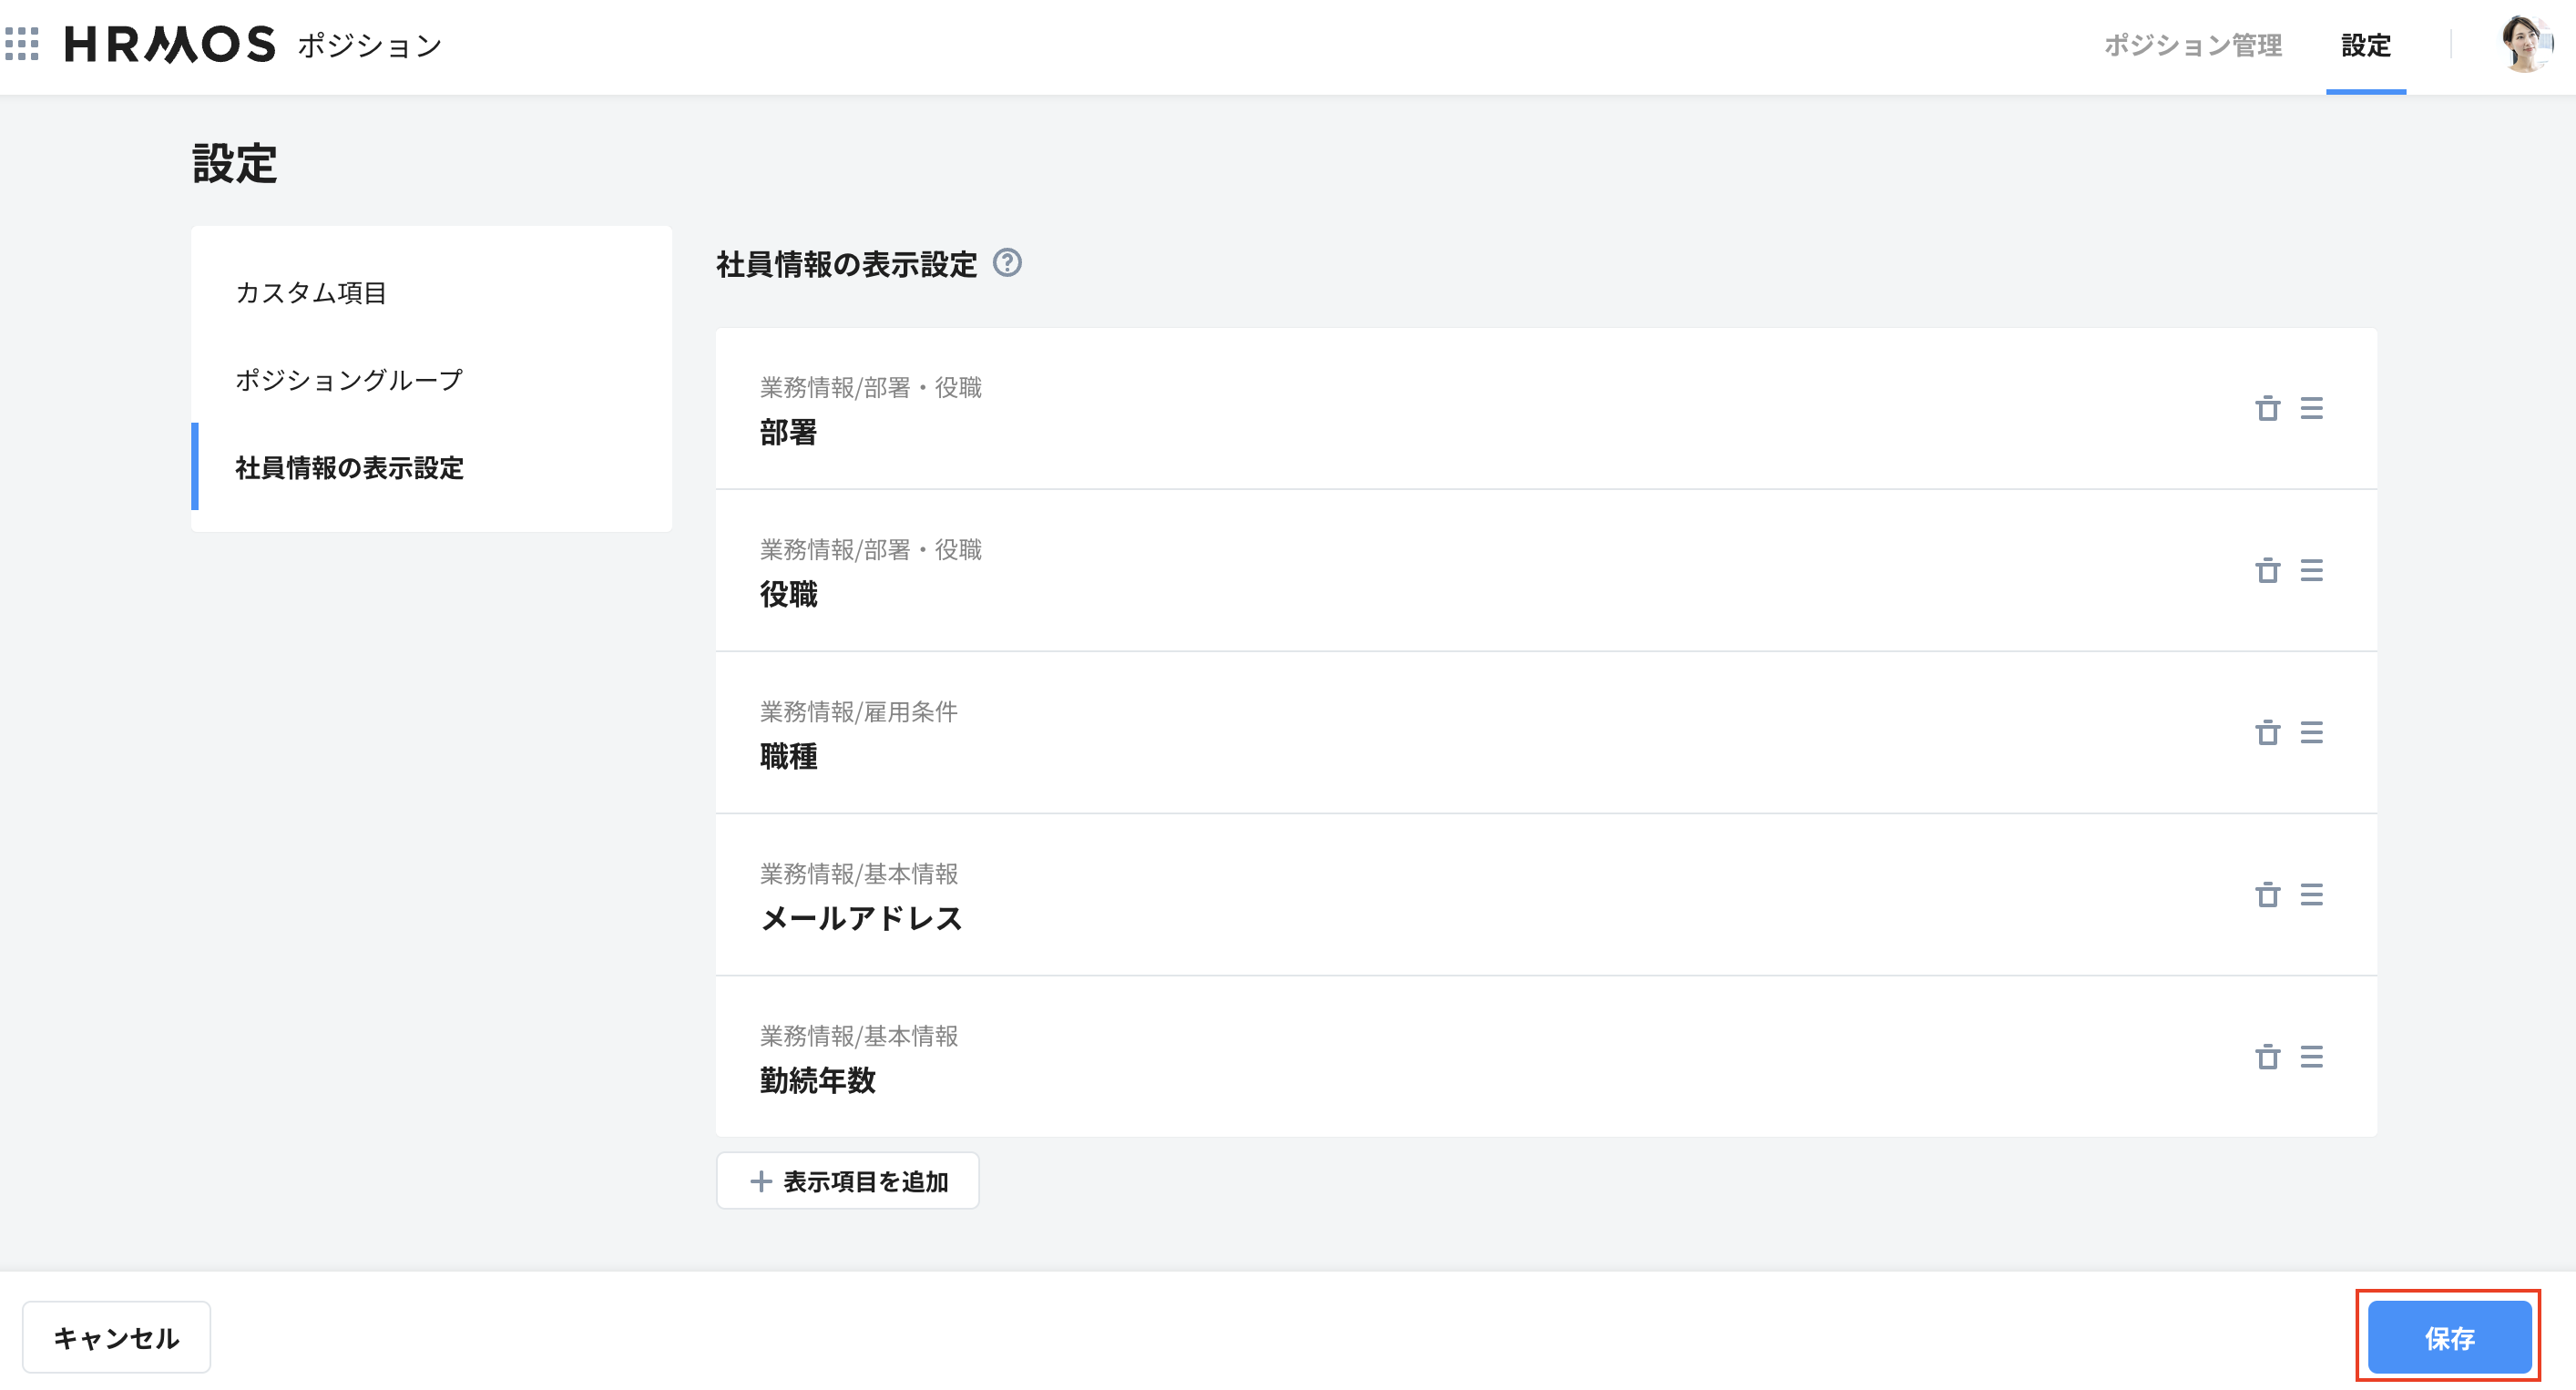Select 社員情報の表示設定 in the sidebar
The width and height of the screenshot is (2576, 1390).
click(348, 467)
